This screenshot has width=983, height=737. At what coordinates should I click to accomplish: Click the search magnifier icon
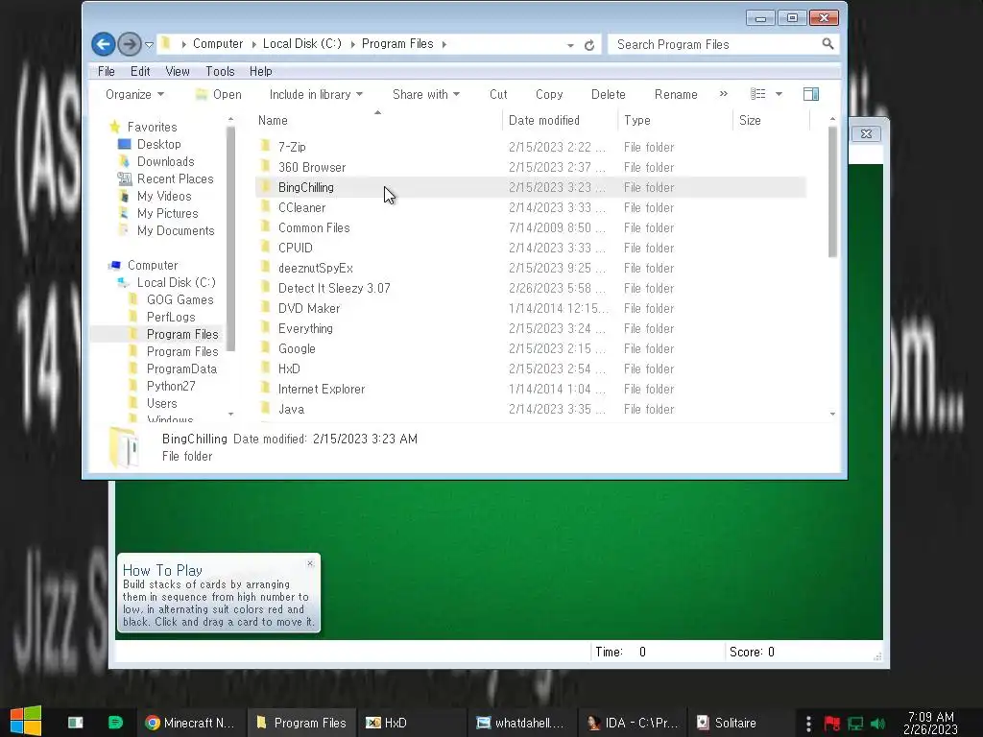[x=827, y=44]
